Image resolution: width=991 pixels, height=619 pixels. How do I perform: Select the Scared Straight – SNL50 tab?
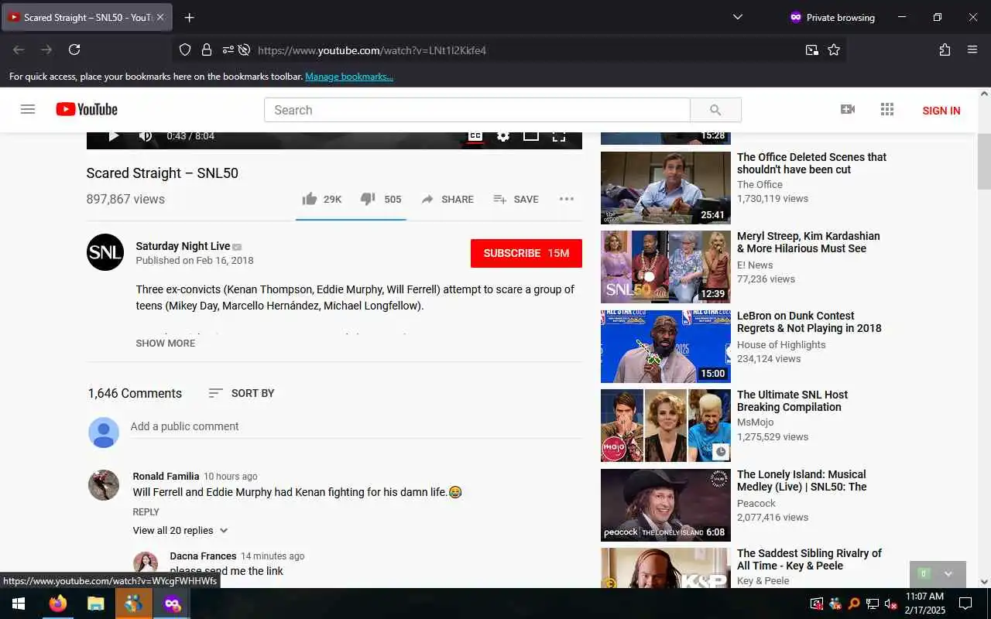85,17
